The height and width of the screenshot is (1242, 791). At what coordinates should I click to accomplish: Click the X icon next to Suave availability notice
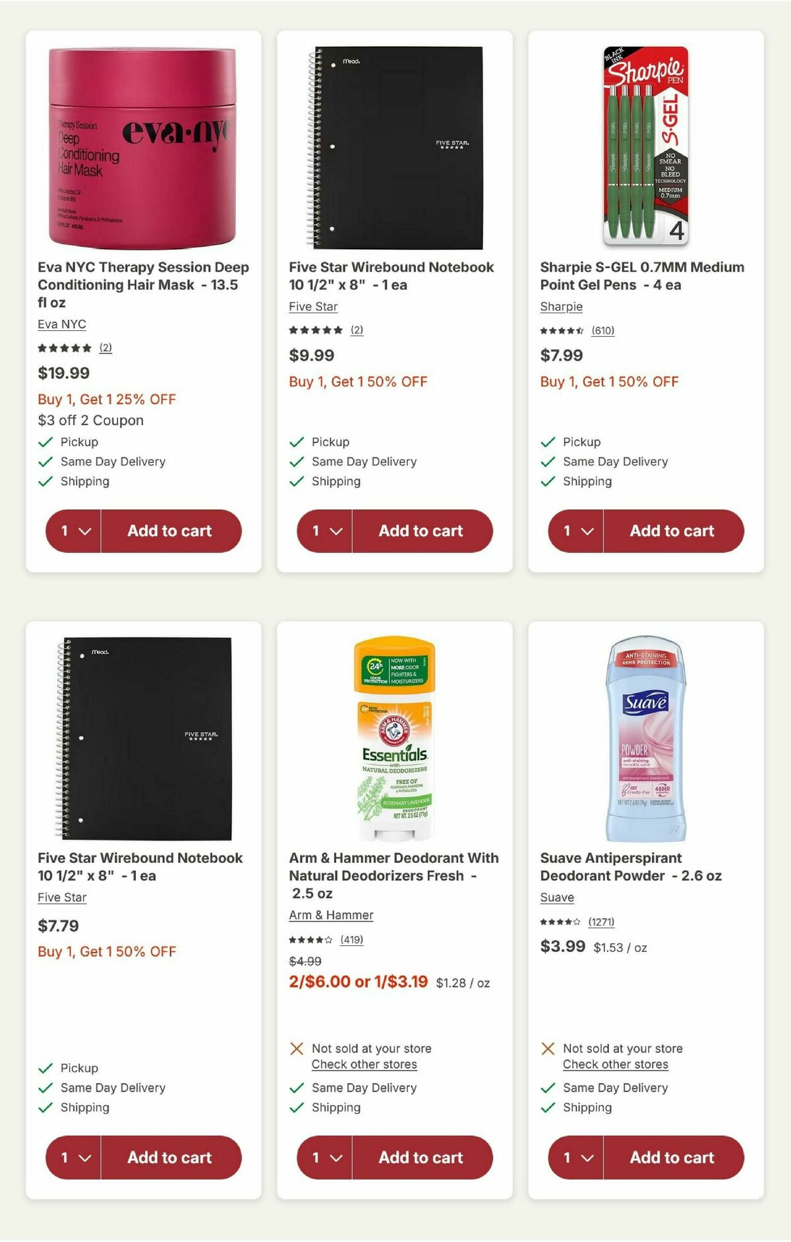click(x=548, y=1048)
